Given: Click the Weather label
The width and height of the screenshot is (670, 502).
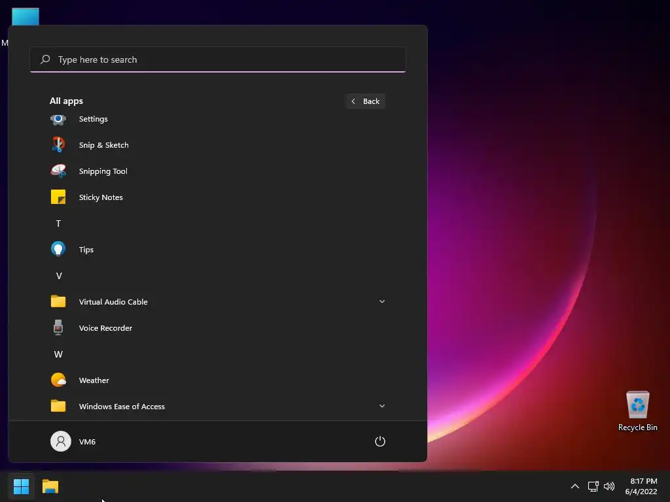Looking at the screenshot, I should pos(94,380).
